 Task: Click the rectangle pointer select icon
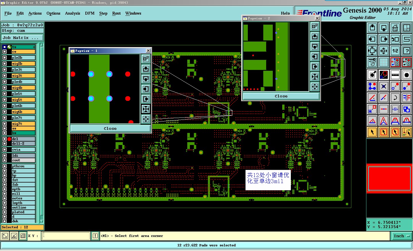(x=384, y=132)
